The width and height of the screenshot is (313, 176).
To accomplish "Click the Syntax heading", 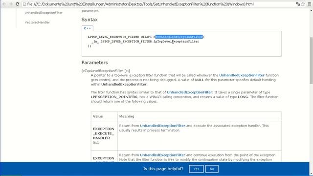I will [89, 20].
